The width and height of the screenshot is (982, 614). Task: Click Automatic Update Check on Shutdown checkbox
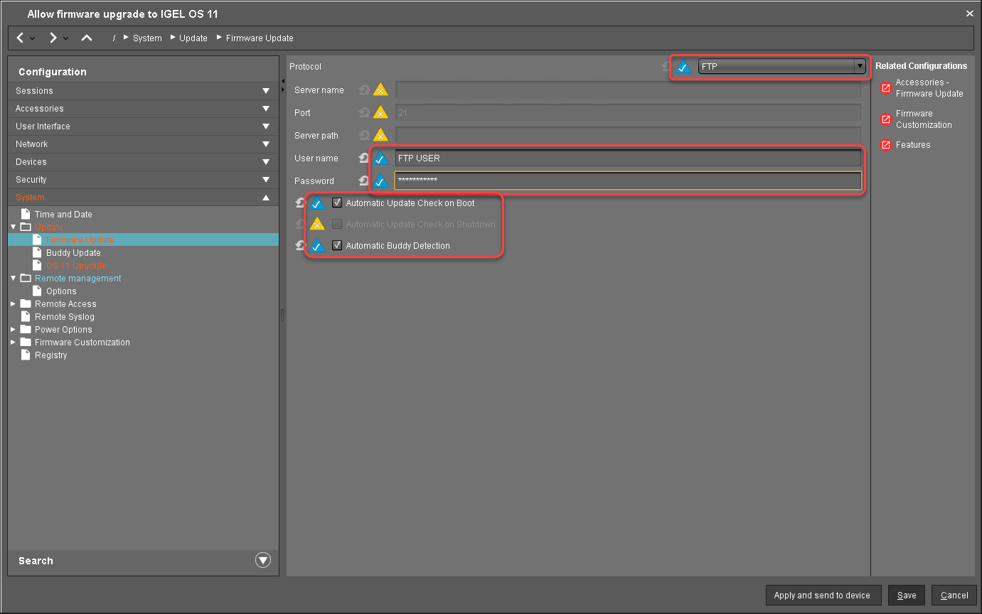[337, 225]
